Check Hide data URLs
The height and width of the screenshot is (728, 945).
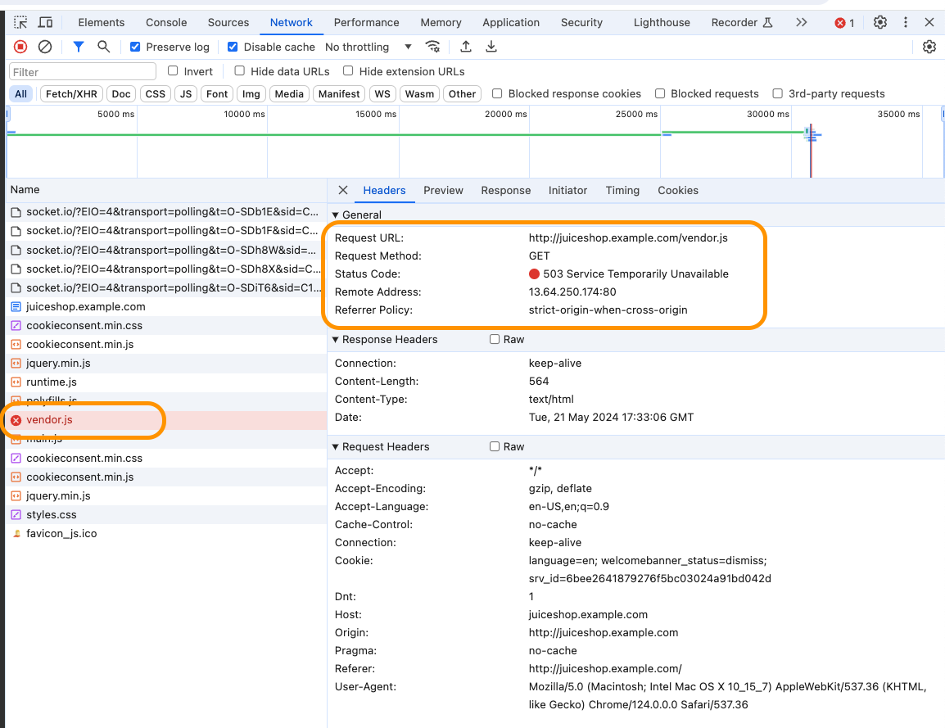(240, 71)
